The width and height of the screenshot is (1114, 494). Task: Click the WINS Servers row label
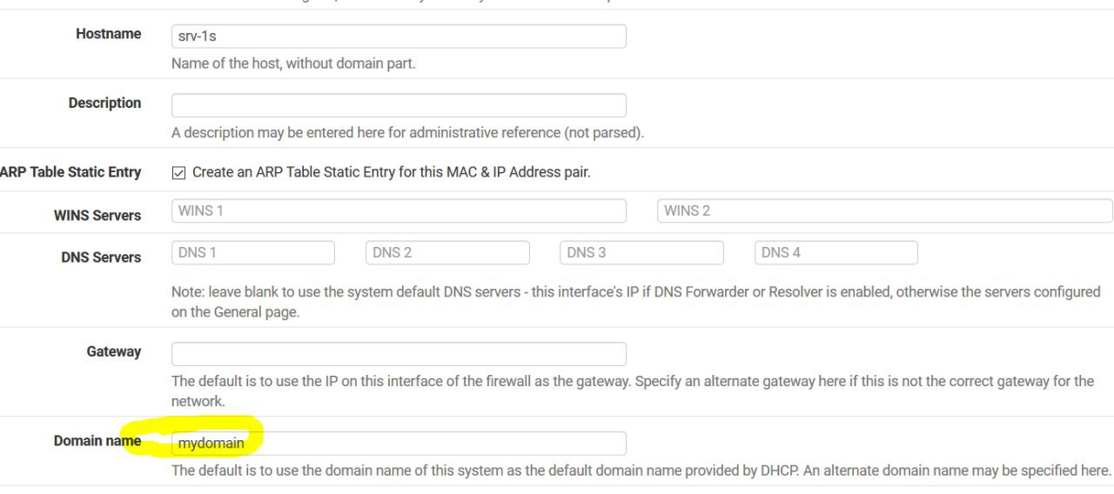pyautogui.click(x=97, y=215)
